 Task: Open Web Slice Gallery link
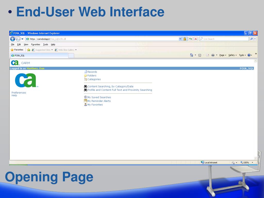tap(66, 50)
